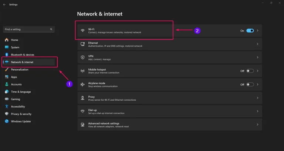284x151 pixels.
Task: Click the Time & language globe icon
Action: tap(7, 92)
